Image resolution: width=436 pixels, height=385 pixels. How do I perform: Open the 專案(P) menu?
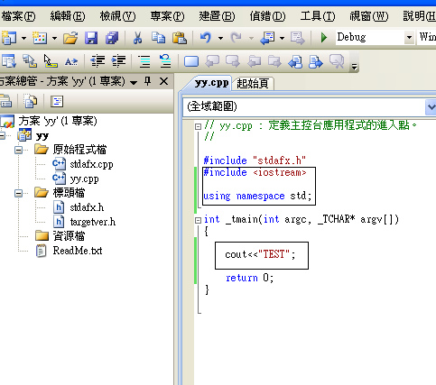click(168, 16)
